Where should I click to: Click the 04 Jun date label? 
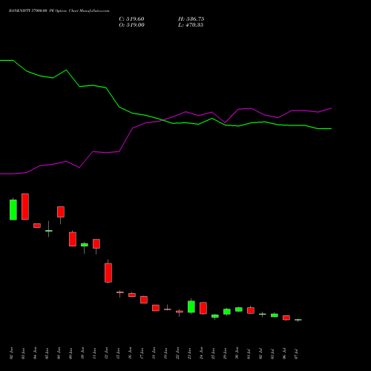(35, 353)
